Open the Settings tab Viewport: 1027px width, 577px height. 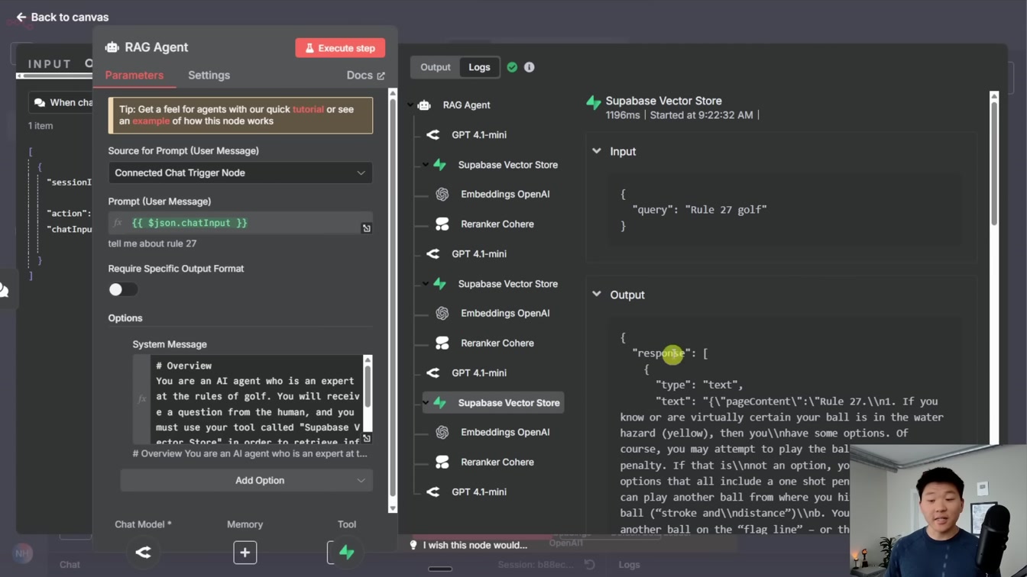[209, 76]
